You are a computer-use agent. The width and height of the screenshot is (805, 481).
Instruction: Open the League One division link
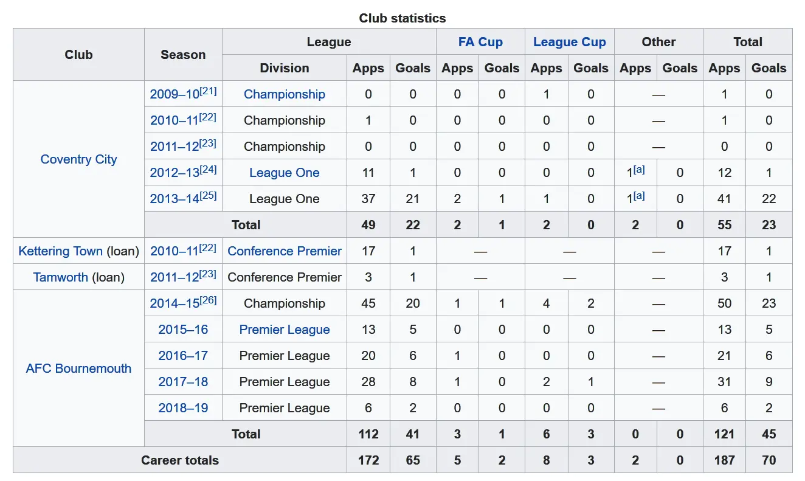[x=284, y=173]
